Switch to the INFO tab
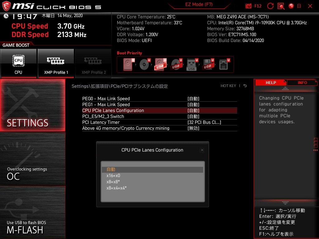The image size is (319, 239). coord(302,83)
